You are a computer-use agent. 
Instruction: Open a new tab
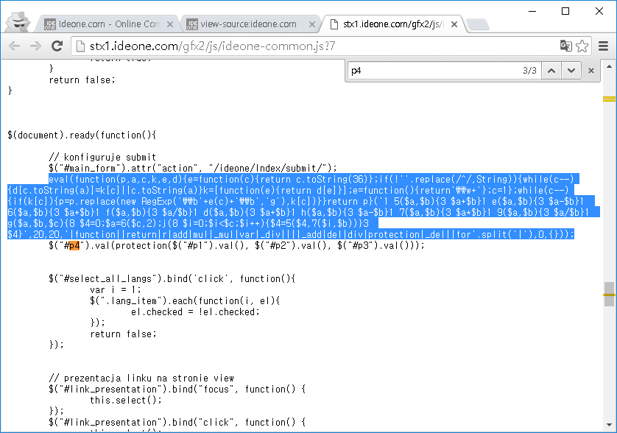pos(478,24)
